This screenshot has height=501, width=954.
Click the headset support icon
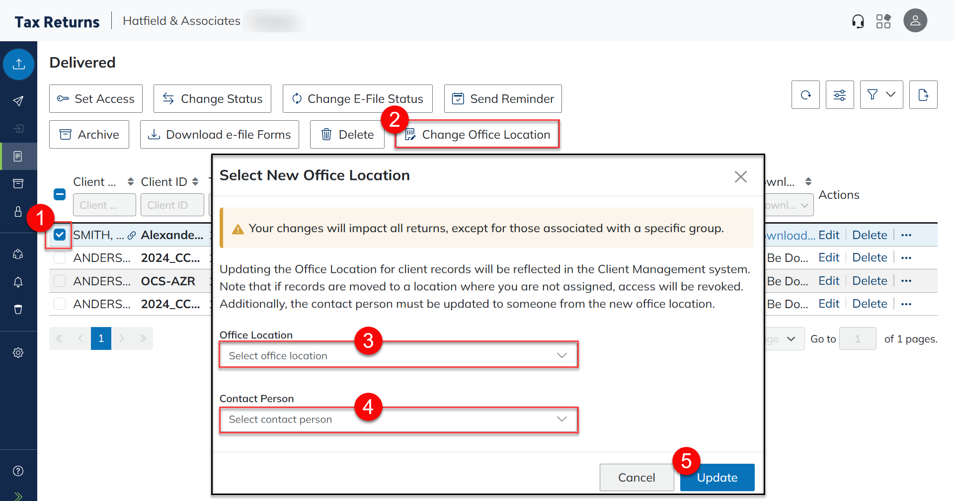(x=858, y=21)
